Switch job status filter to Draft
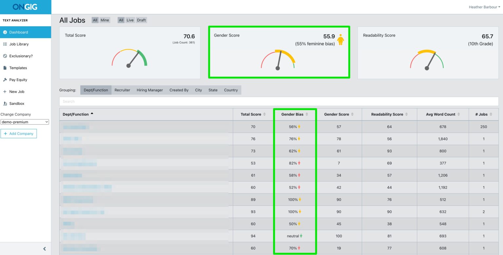This screenshot has width=503, height=255. coord(141,20)
